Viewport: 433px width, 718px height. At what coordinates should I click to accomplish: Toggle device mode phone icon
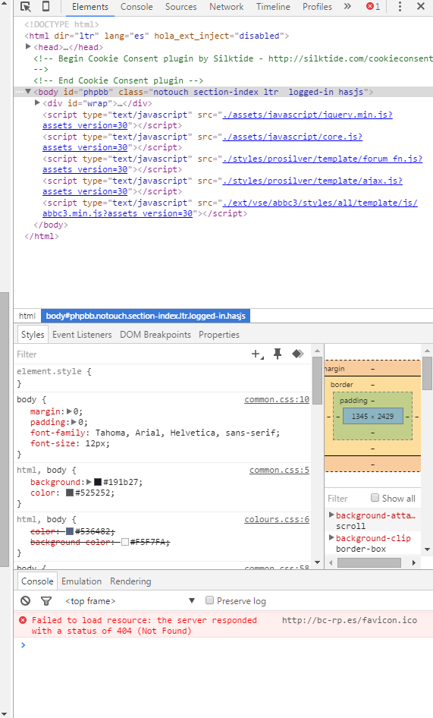click(x=45, y=6)
